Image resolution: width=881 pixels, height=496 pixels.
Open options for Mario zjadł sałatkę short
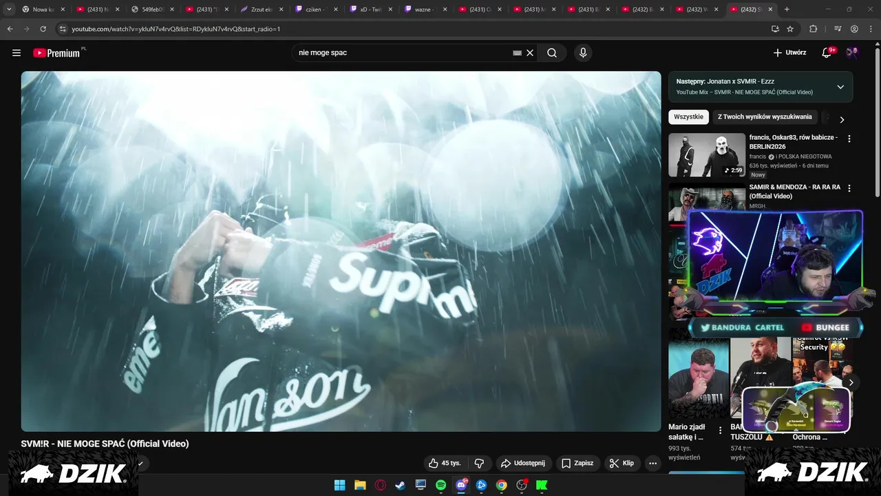point(721,431)
